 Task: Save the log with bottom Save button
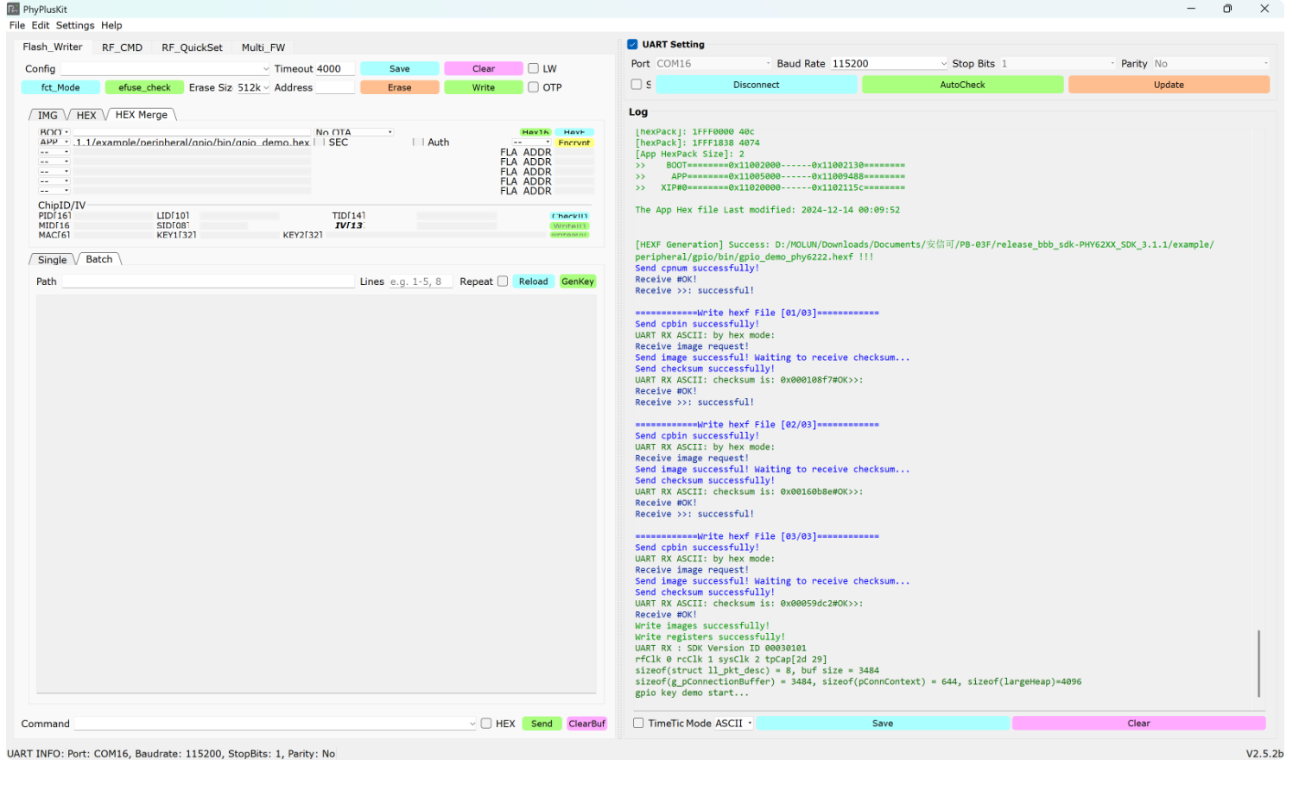[883, 724]
